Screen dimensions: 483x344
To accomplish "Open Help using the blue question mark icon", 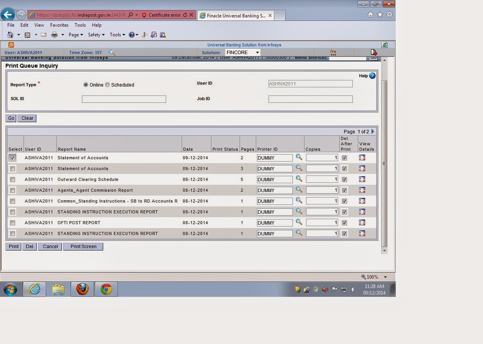I will (372, 76).
